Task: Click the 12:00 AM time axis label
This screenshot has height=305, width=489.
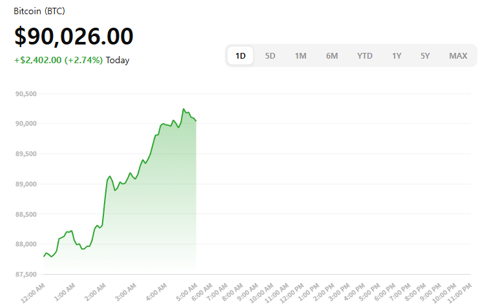Action: (x=34, y=290)
